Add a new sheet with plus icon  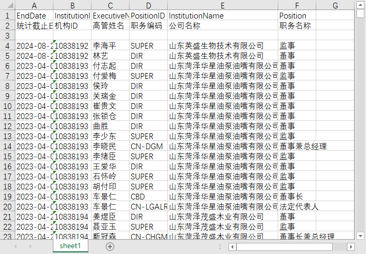click(x=110, y=247)
